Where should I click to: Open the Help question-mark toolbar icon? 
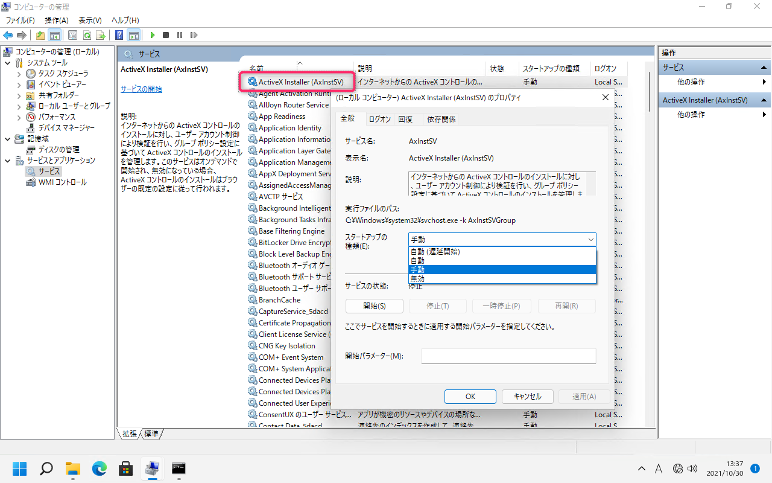(119, 35)
